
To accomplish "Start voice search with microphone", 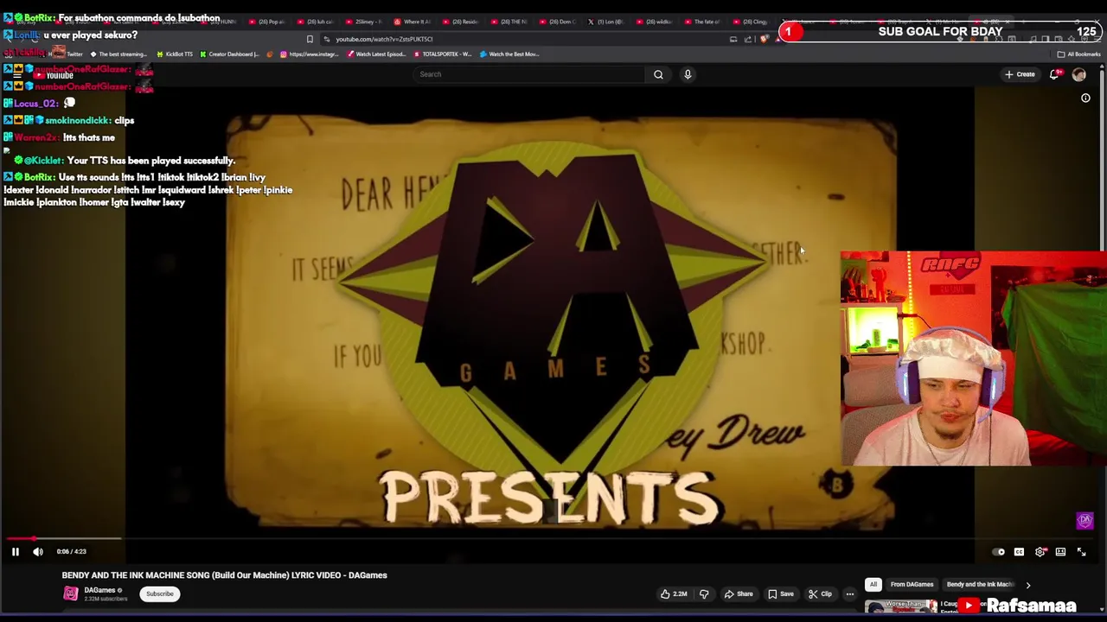I will 688,74.
